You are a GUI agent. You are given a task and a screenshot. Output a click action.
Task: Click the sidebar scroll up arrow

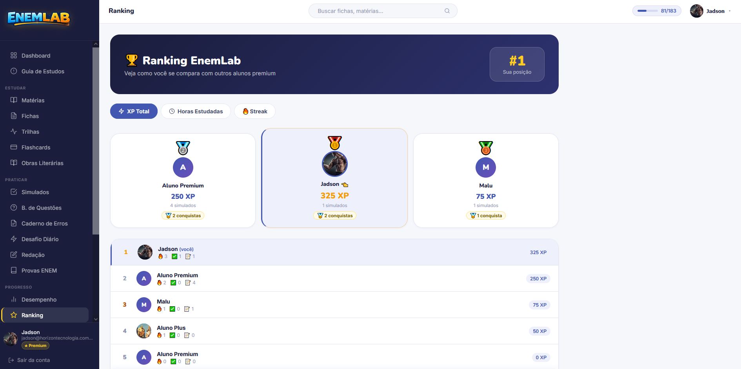click(x=96, y=44)
